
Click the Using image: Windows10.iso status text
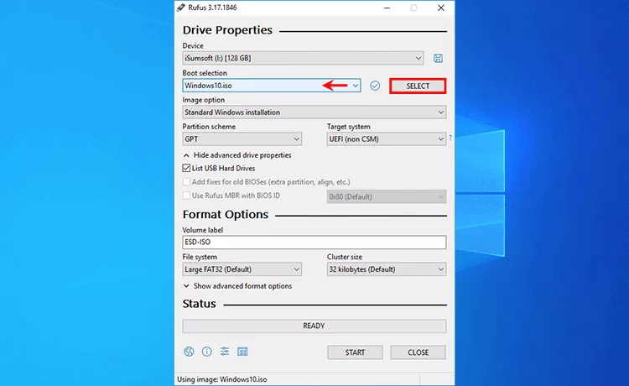[x=222, y=379]
